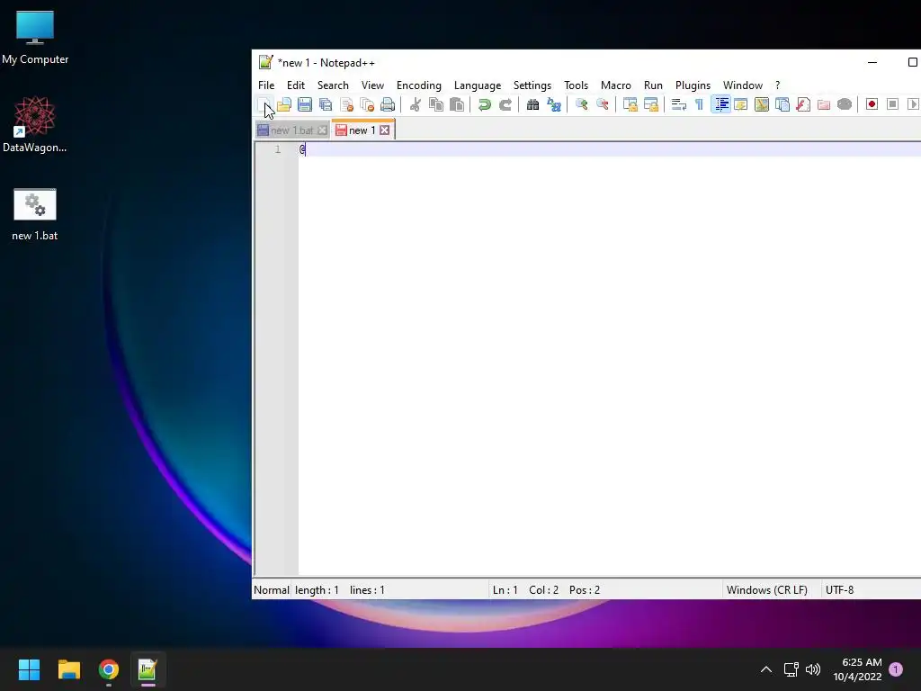Click the Monitoring eye toolbar icon
The height and width of the screenshot is (691, 921).
point(845,104)
